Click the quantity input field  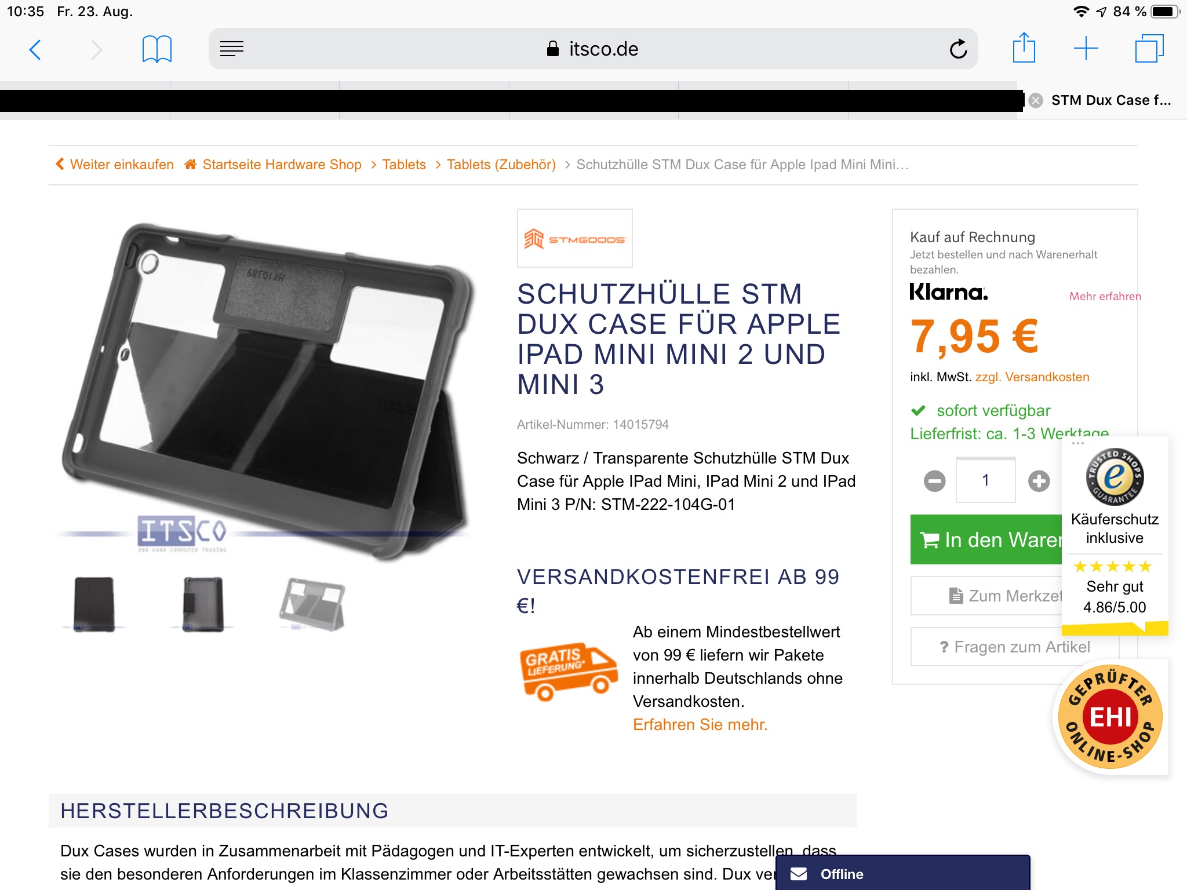(x=985, y=480)
